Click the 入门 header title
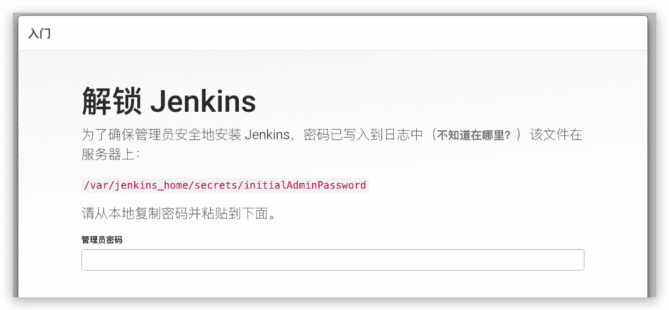This screenshot has width=669, height=310. [39, 33]
